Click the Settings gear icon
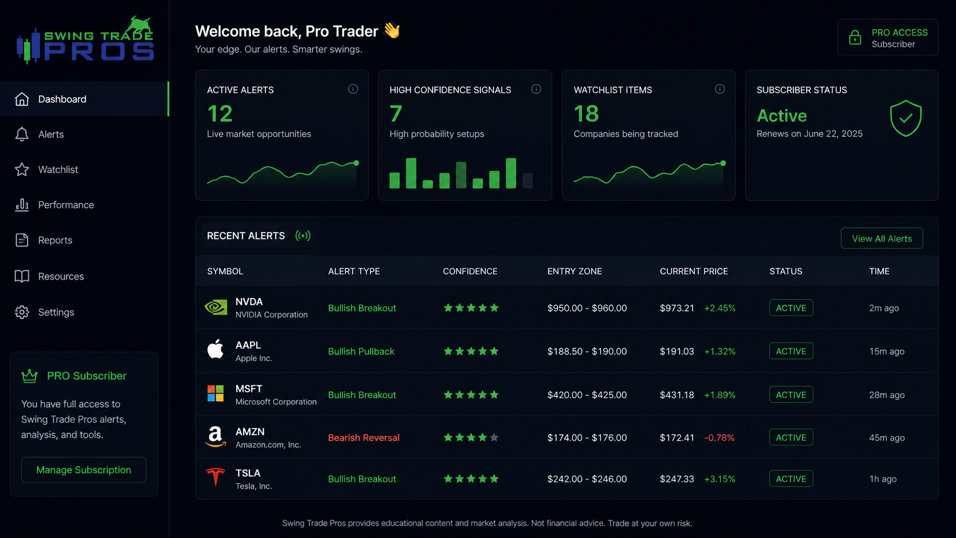The image size is (956, 538). (x=22, y=312)
